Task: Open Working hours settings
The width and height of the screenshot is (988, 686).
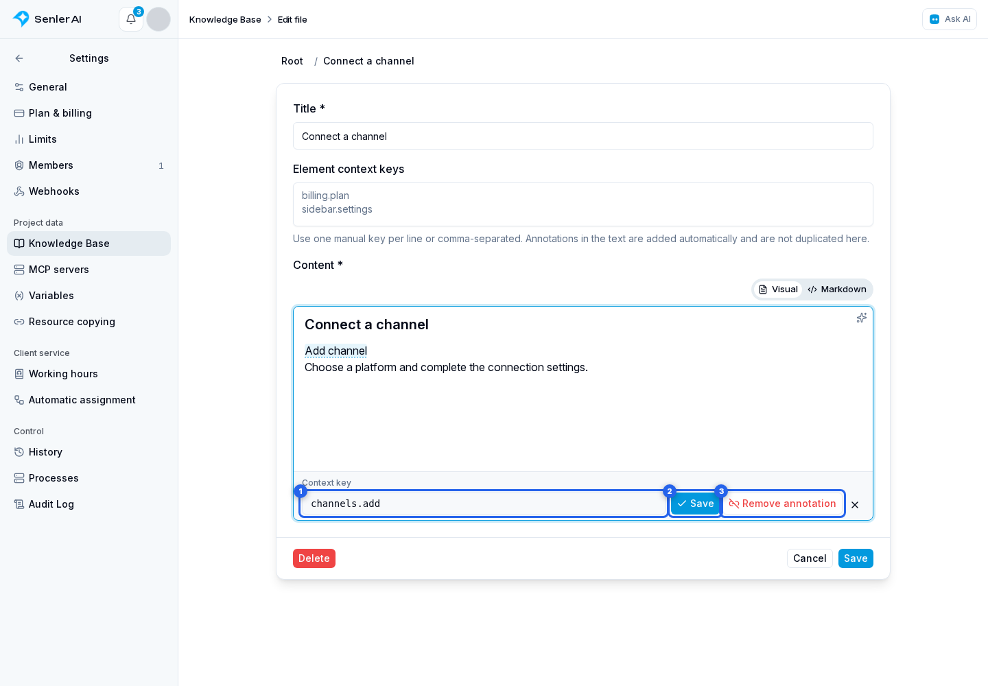Action: click(89, 374)
